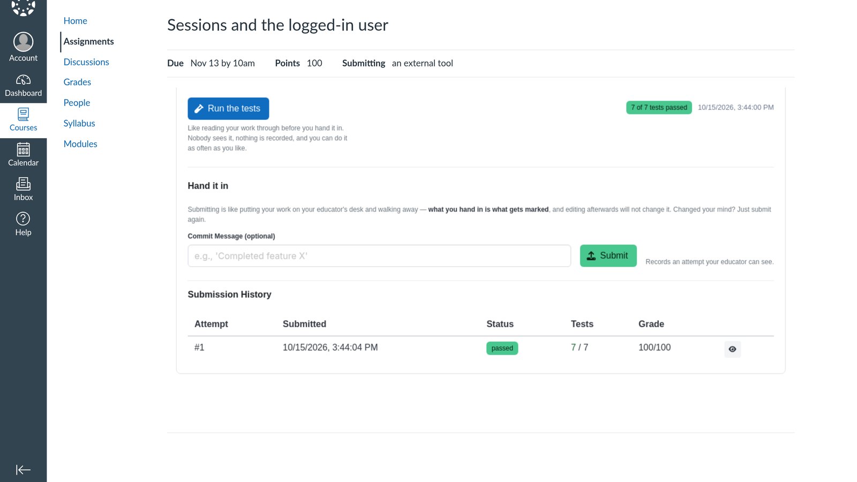This screenshot has height=482, width=857.
Task: Go to the Dashboard
Action: (23, 86)
